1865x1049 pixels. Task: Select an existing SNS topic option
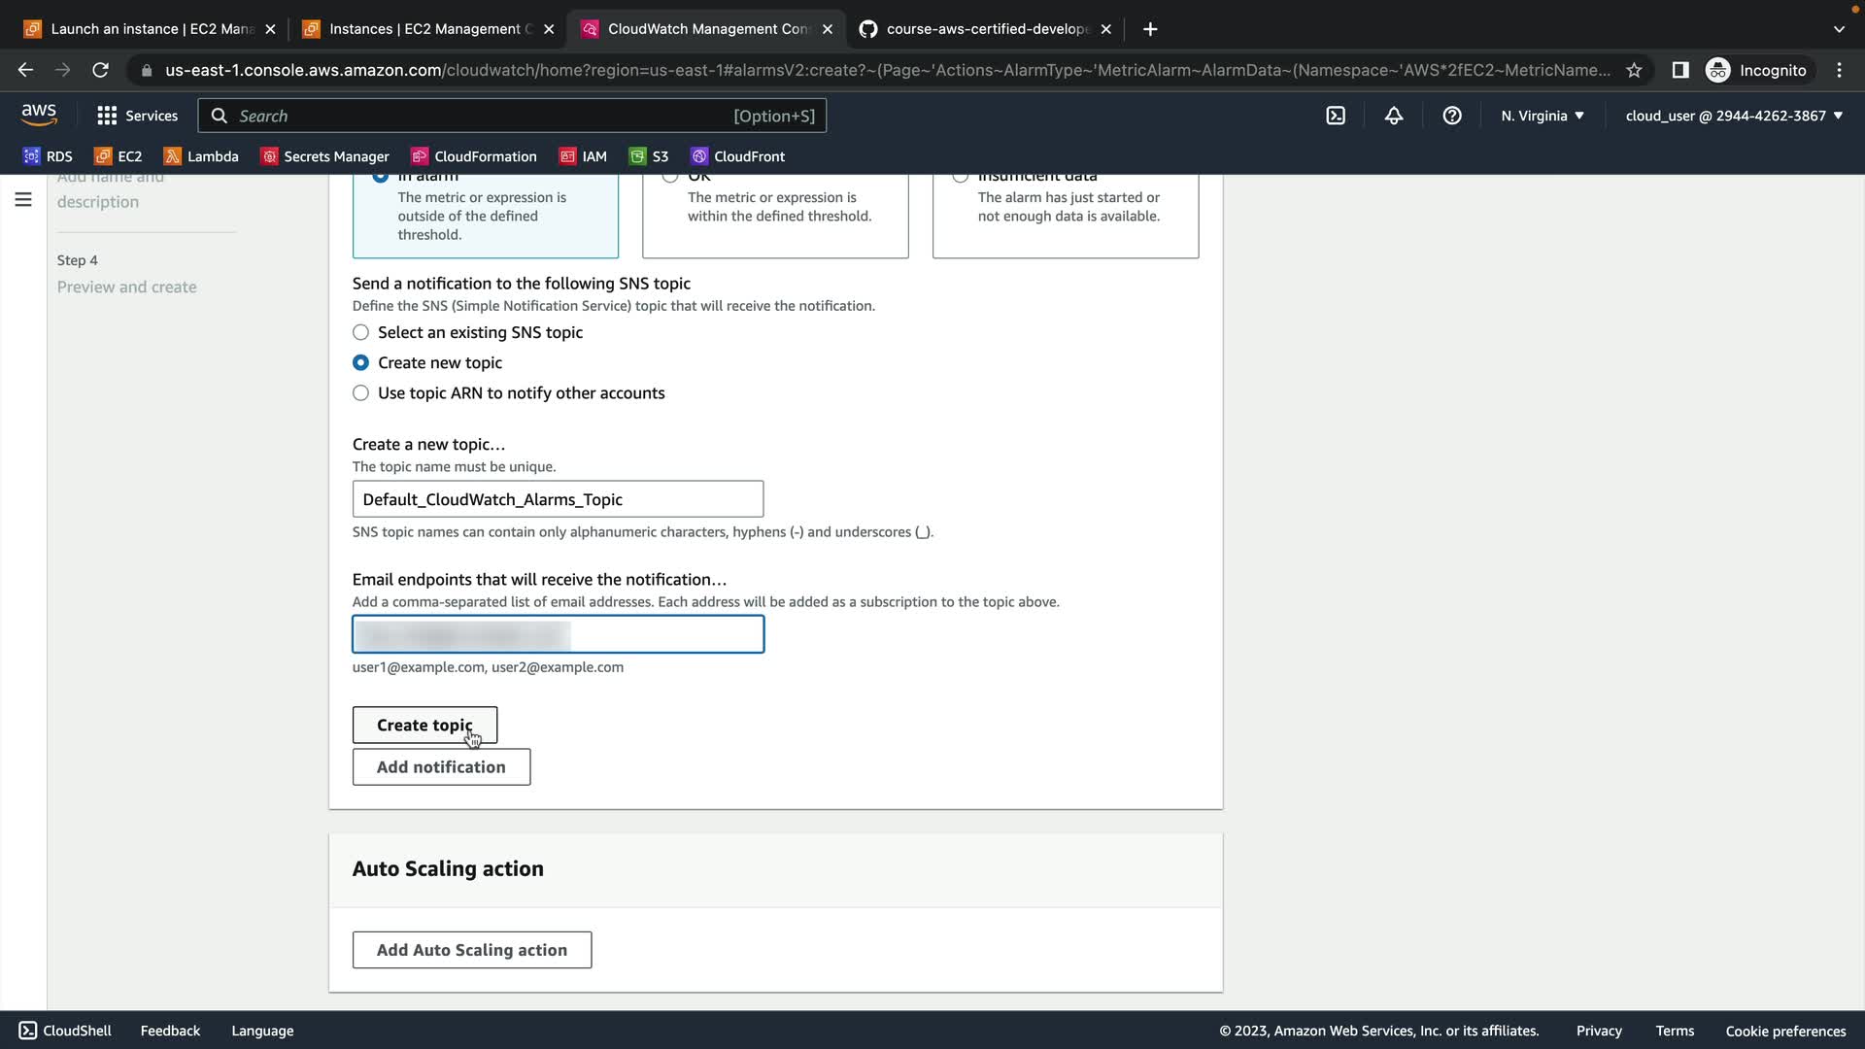point(360,332)
